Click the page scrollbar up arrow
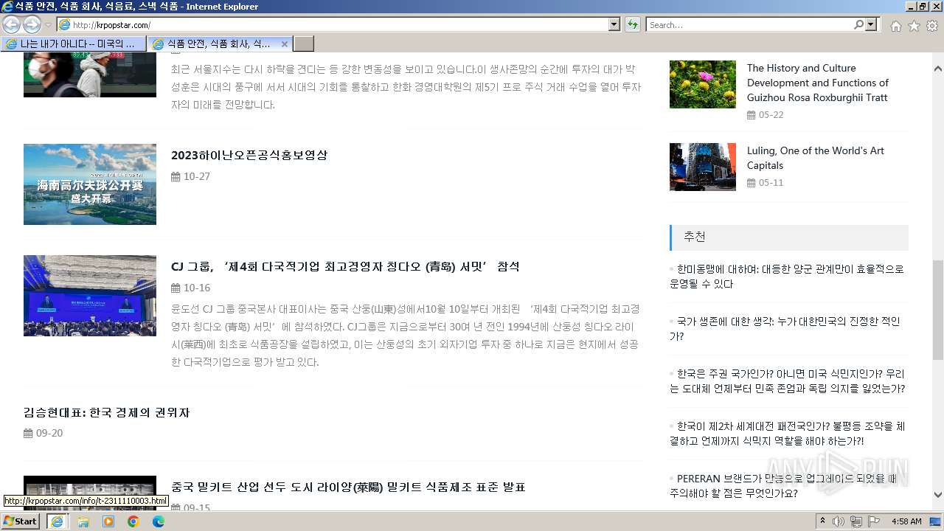The image size is (944, 531). tap(937, 68)
